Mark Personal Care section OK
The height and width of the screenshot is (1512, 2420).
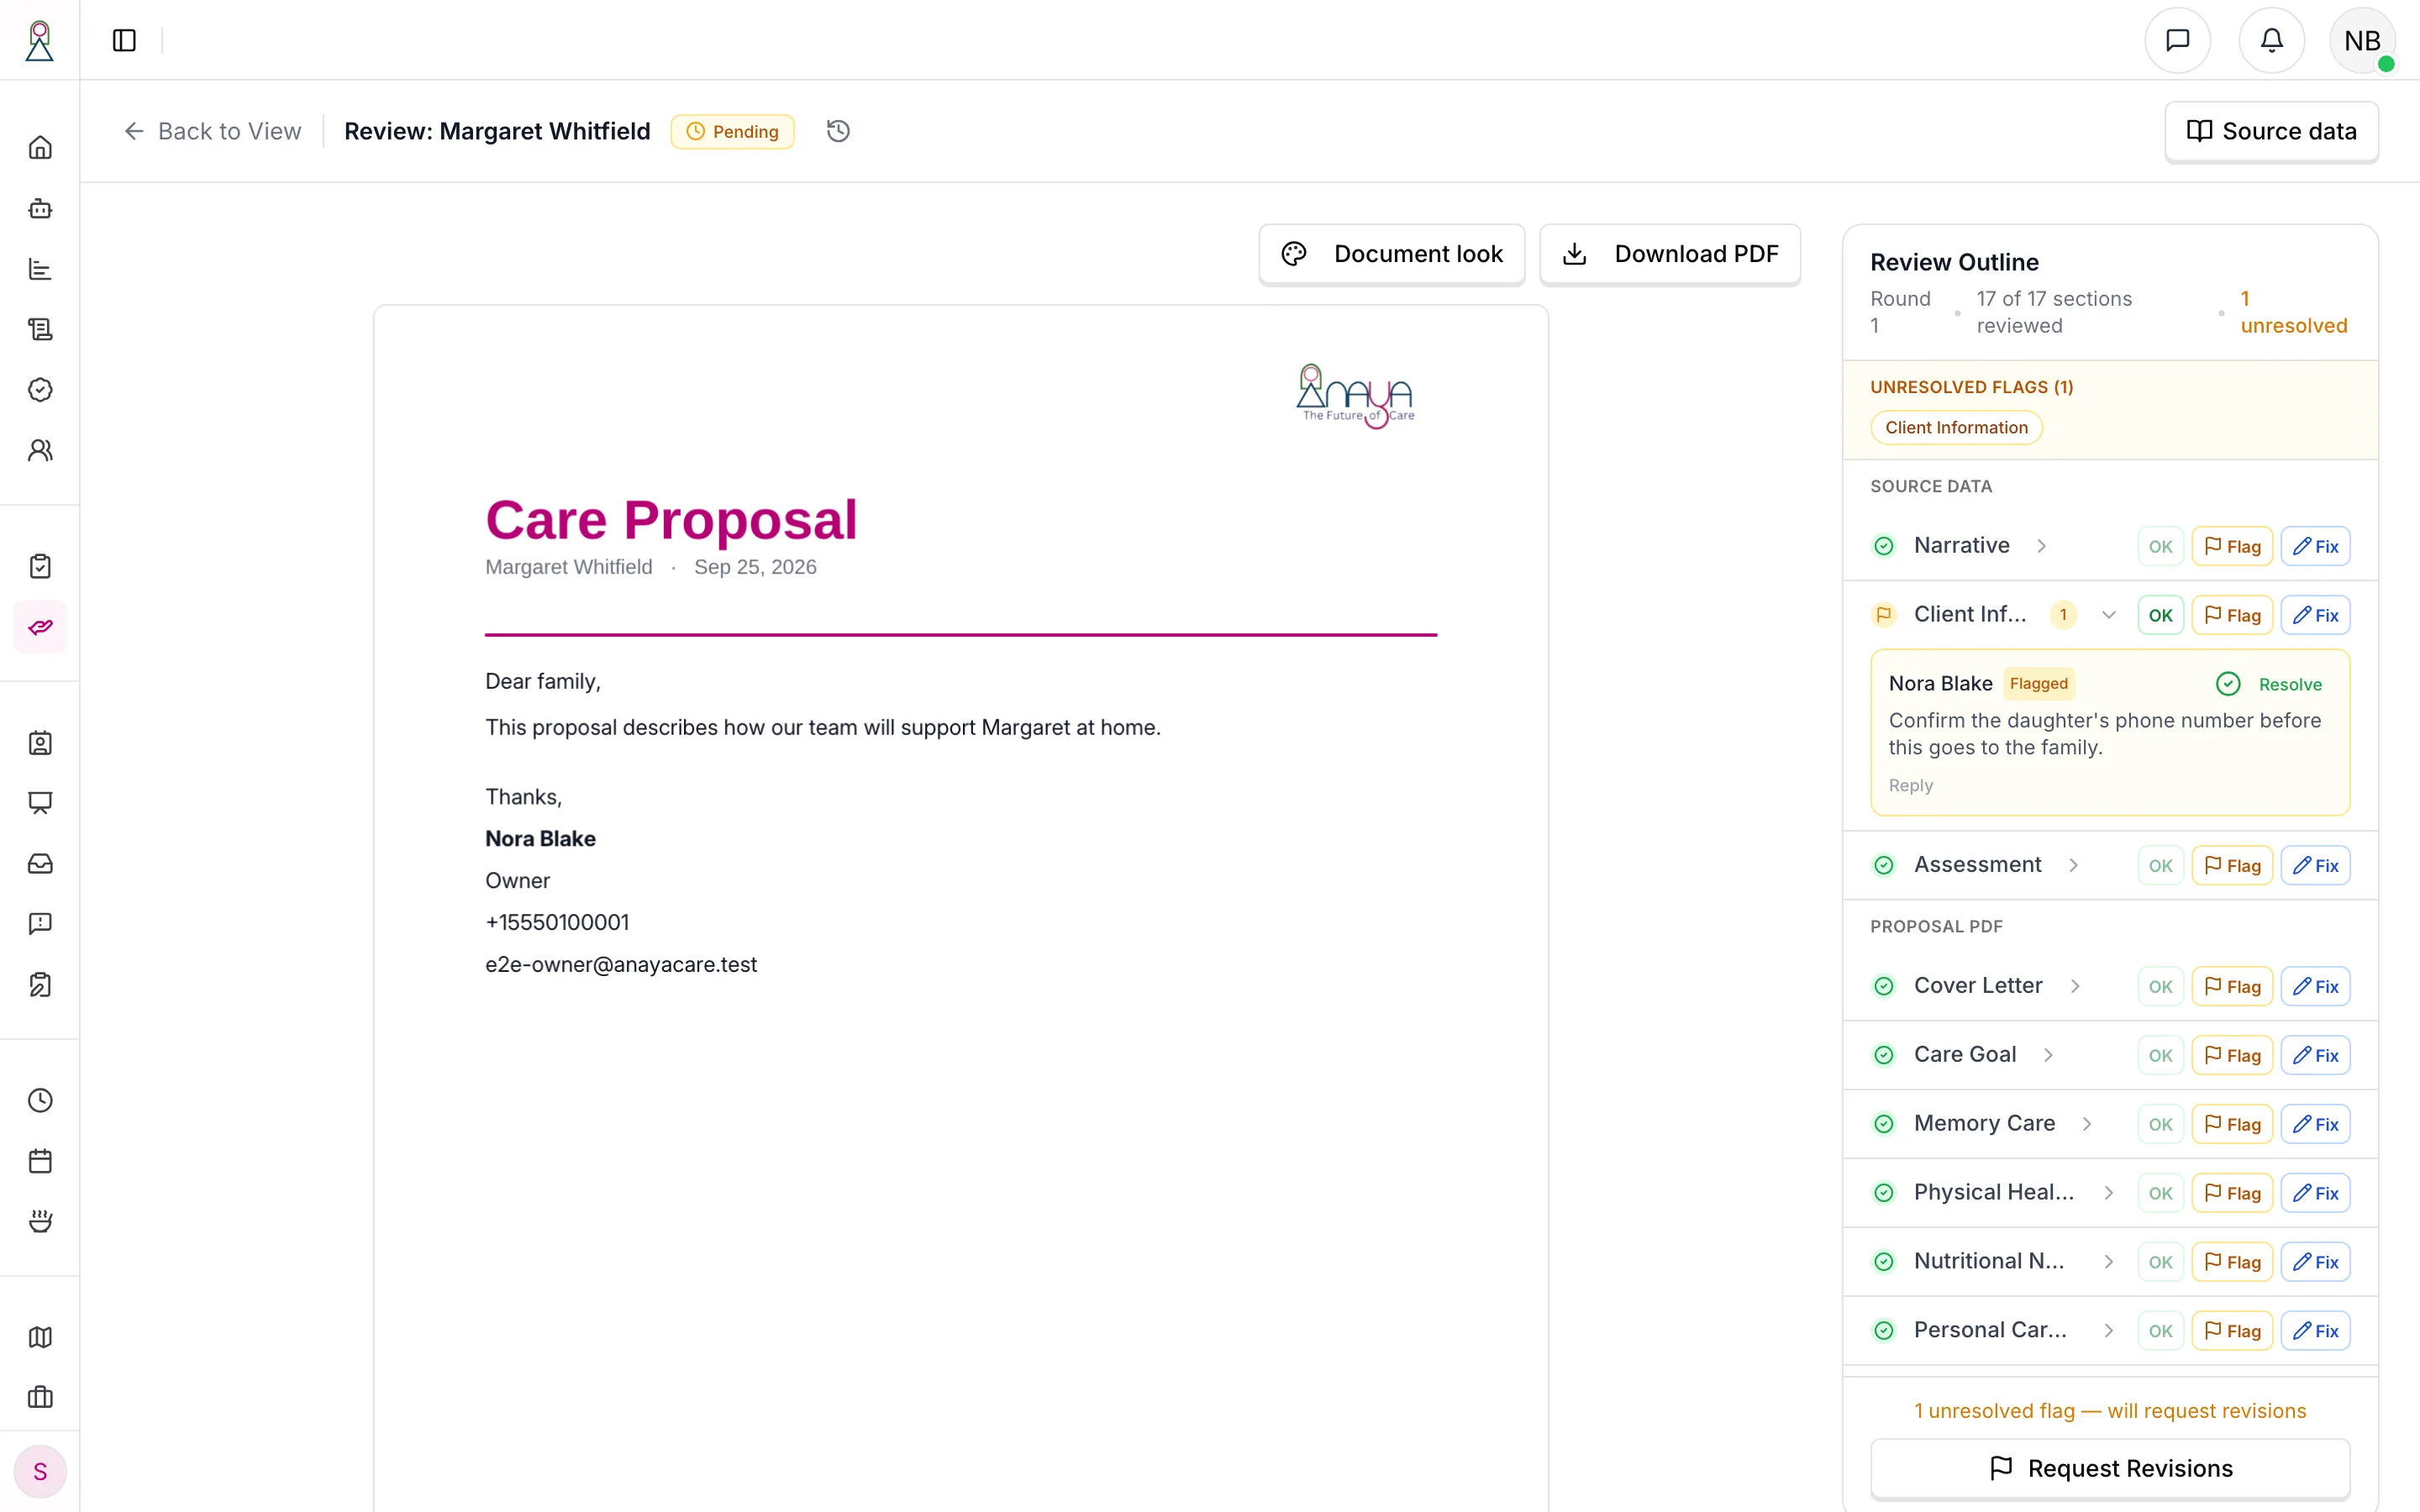point(2160,1332)
